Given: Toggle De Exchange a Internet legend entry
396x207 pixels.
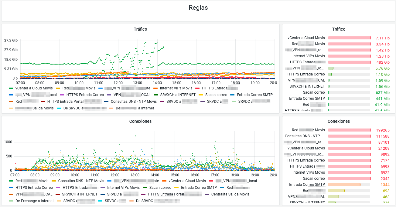Looking at the screenshot, I should [34, 201].
